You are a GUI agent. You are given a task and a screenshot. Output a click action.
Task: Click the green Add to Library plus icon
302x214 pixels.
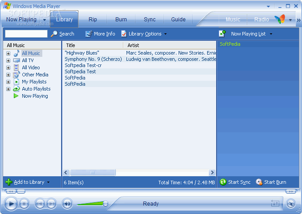coord(9,182)
